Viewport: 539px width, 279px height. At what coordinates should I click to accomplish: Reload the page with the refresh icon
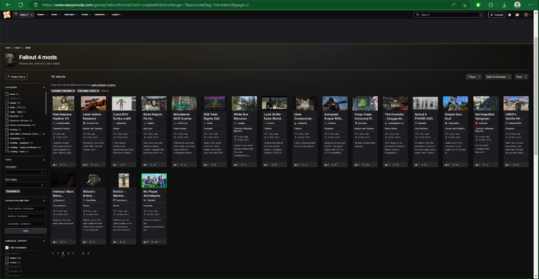pyautogui.click(x=21, y=5)
